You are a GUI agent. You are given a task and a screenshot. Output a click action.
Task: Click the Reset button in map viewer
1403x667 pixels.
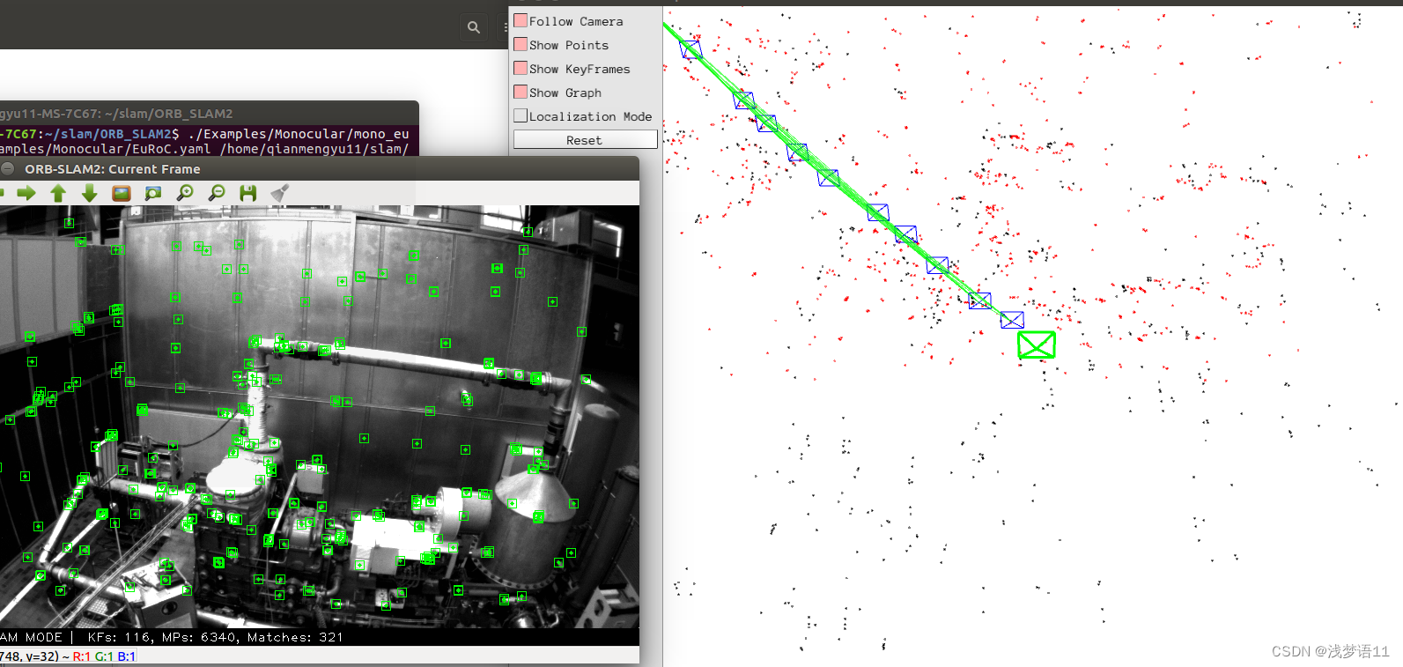(x=585, y=140)
